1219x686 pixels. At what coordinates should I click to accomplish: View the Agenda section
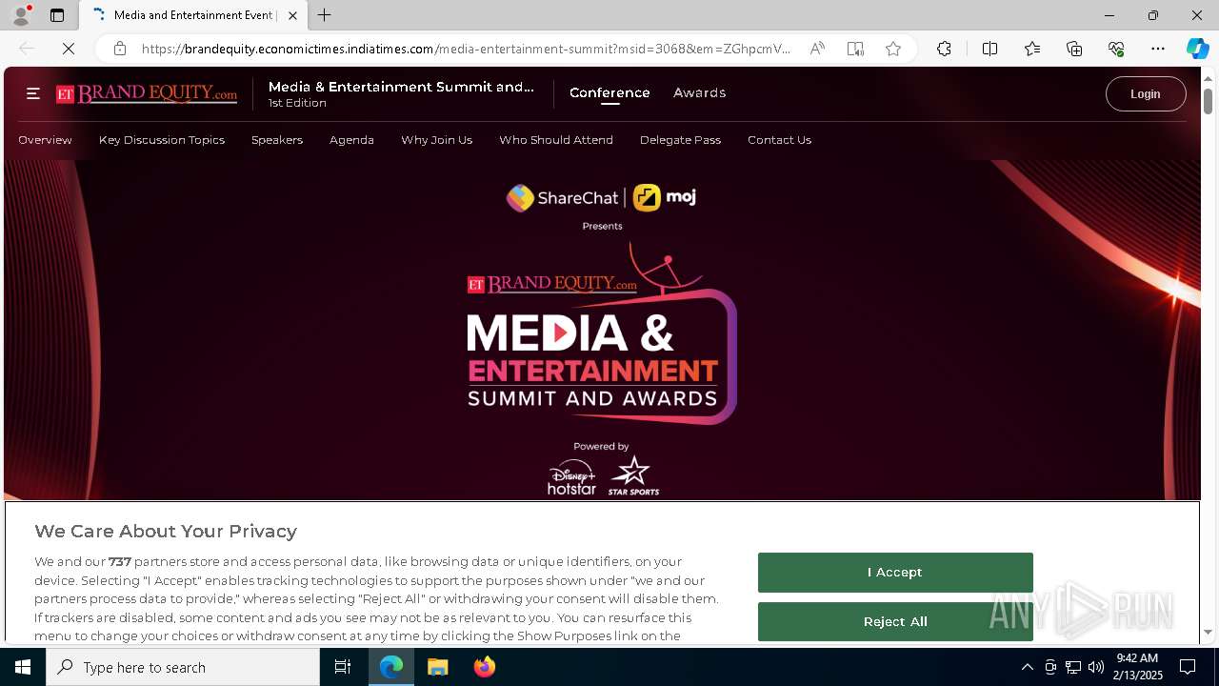point(351,140)
